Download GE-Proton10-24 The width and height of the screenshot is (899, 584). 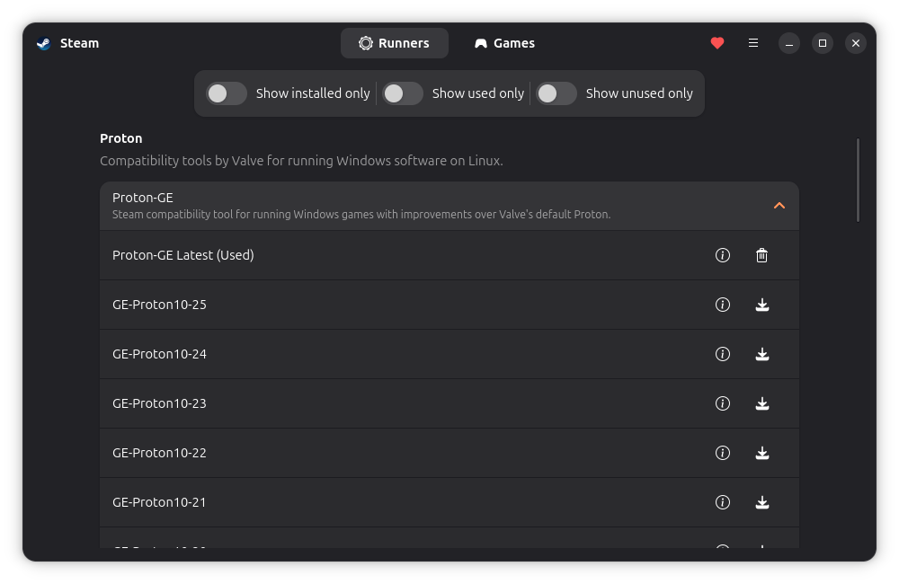(761, 354)
